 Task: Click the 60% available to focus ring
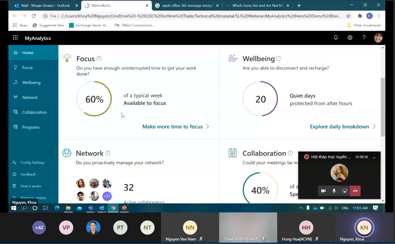pyautogui.click(x=94, y=99)
